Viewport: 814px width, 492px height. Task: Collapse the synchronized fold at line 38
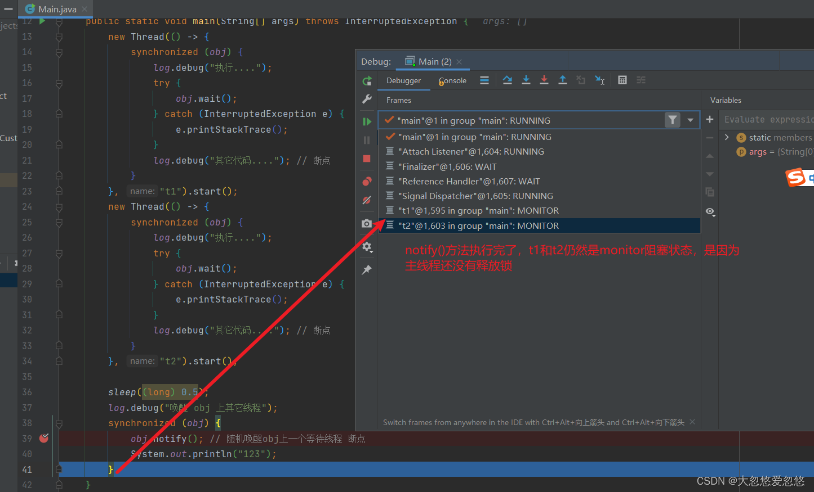coord(59,423)
